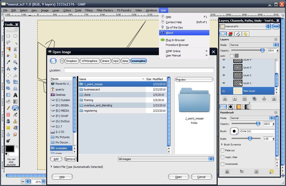
Task: Open the Plug-In Browser menu entry
Action: click(x=184, y=40)
